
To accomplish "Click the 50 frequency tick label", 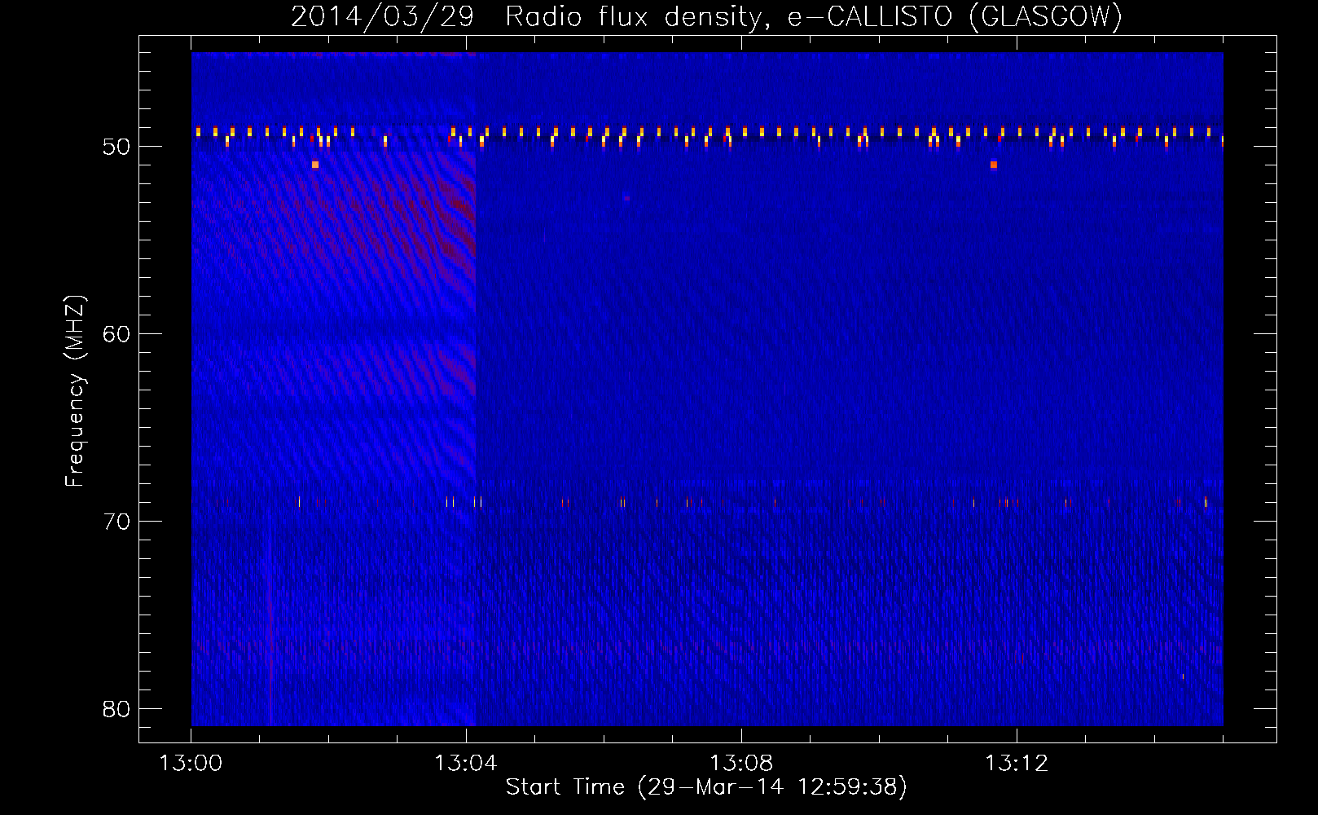I will [x=116, y=147].
